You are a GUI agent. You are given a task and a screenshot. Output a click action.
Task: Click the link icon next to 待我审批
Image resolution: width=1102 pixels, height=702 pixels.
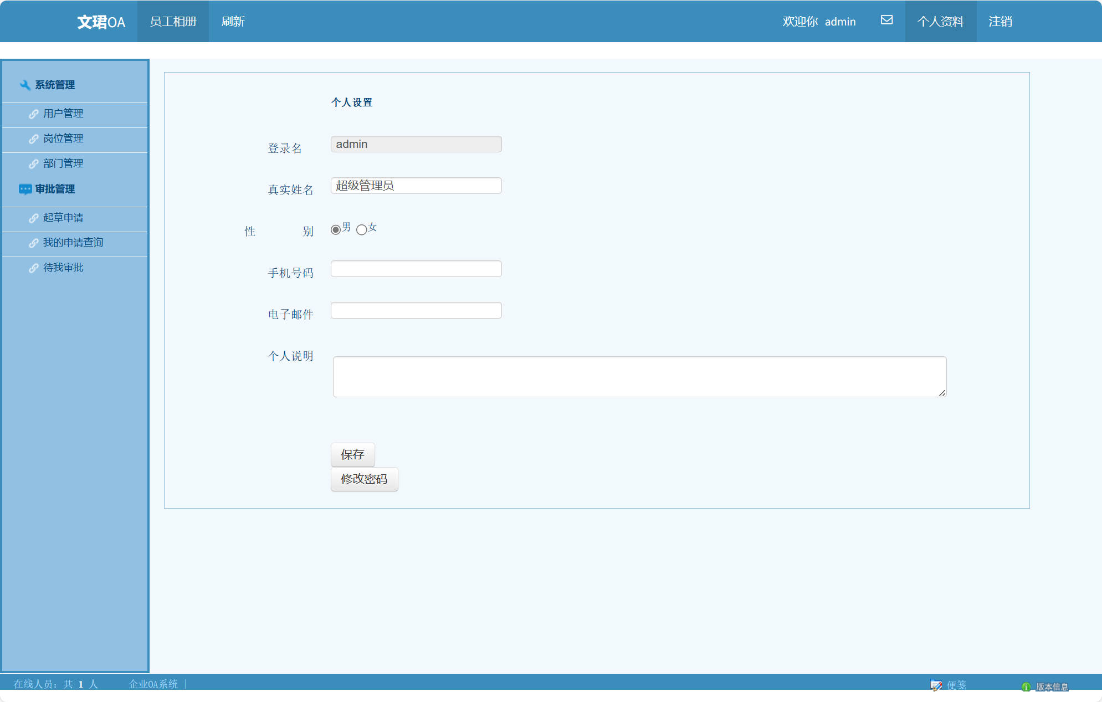tap(34, 268)
